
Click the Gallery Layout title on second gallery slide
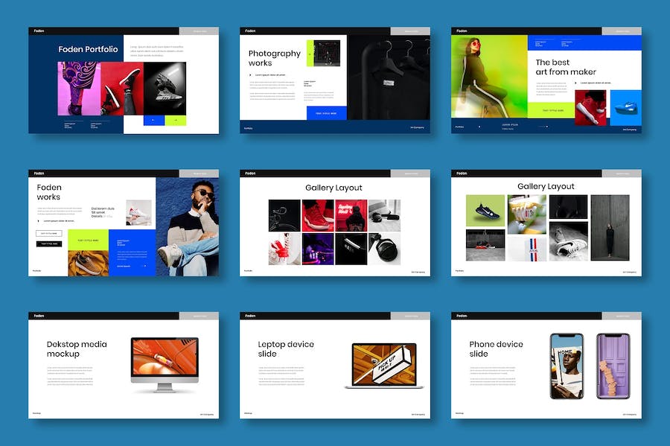546,187
